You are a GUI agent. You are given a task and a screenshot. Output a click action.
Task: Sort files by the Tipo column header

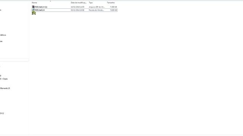click(91, 3)
